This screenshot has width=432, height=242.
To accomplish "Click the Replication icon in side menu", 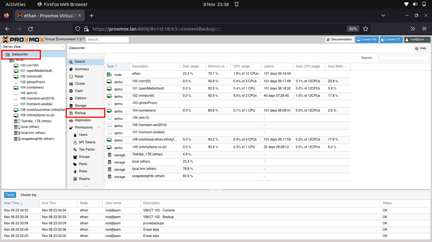I will [71, 120].
